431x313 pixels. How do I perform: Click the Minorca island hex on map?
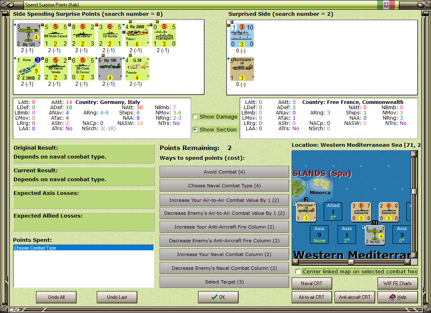(320, 187)
